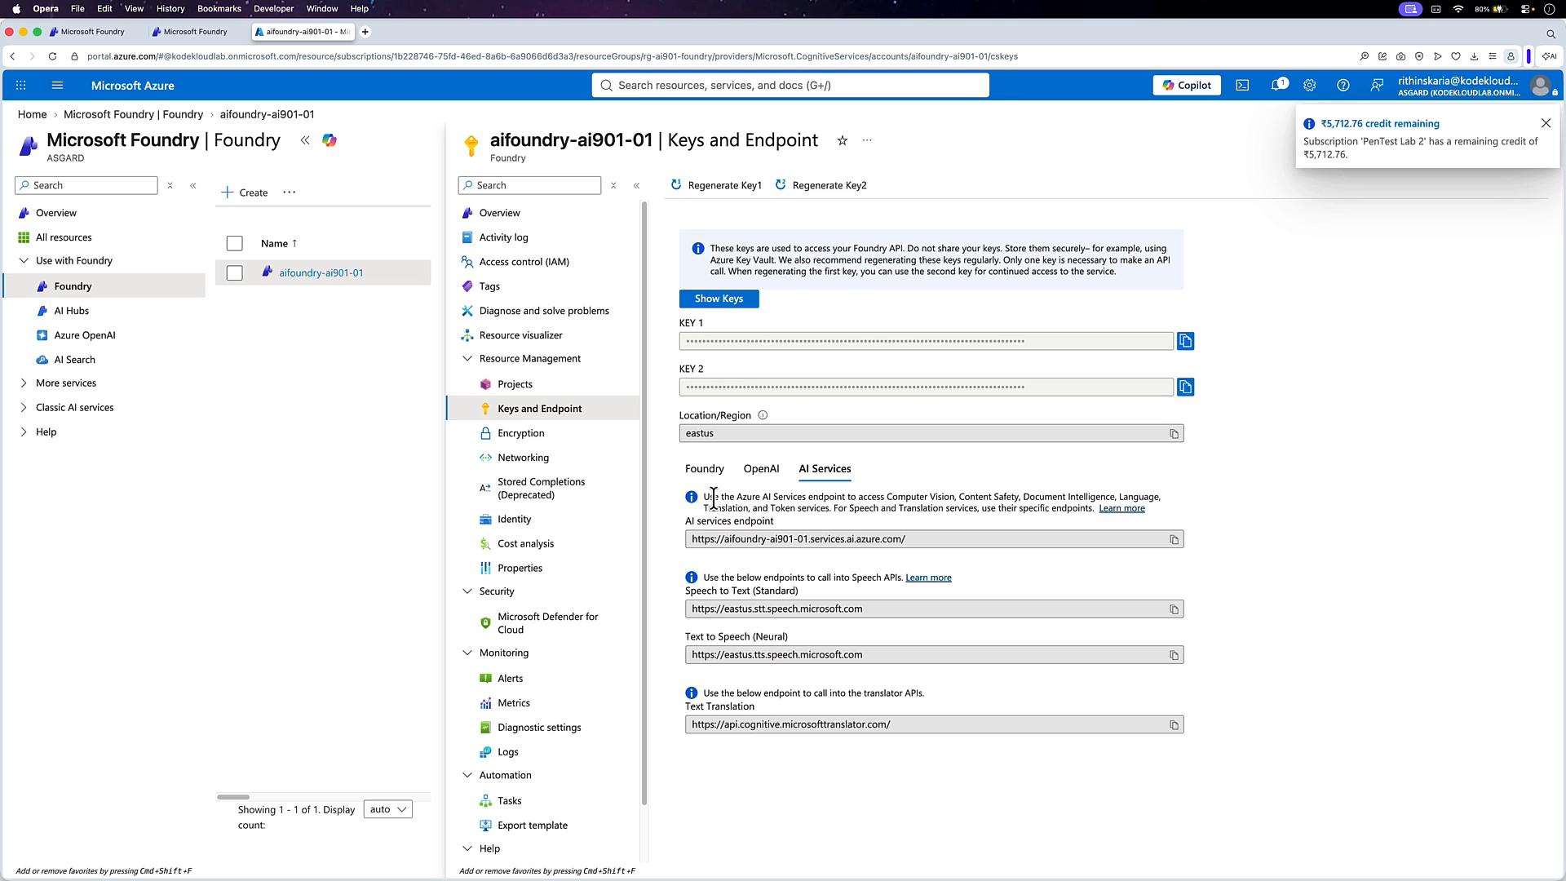Open the Bookmarks menu in menu bar
Image resolution: width=1566 pixels, height=881 pixels.
click(x=219, y=8)
